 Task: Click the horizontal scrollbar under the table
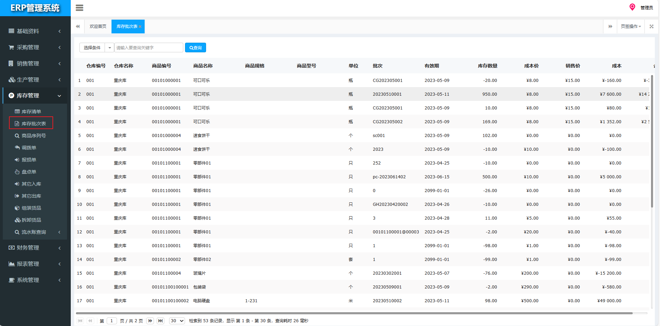(354, 313)
